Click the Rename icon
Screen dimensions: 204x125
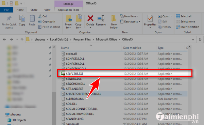[x=101, y=18]
